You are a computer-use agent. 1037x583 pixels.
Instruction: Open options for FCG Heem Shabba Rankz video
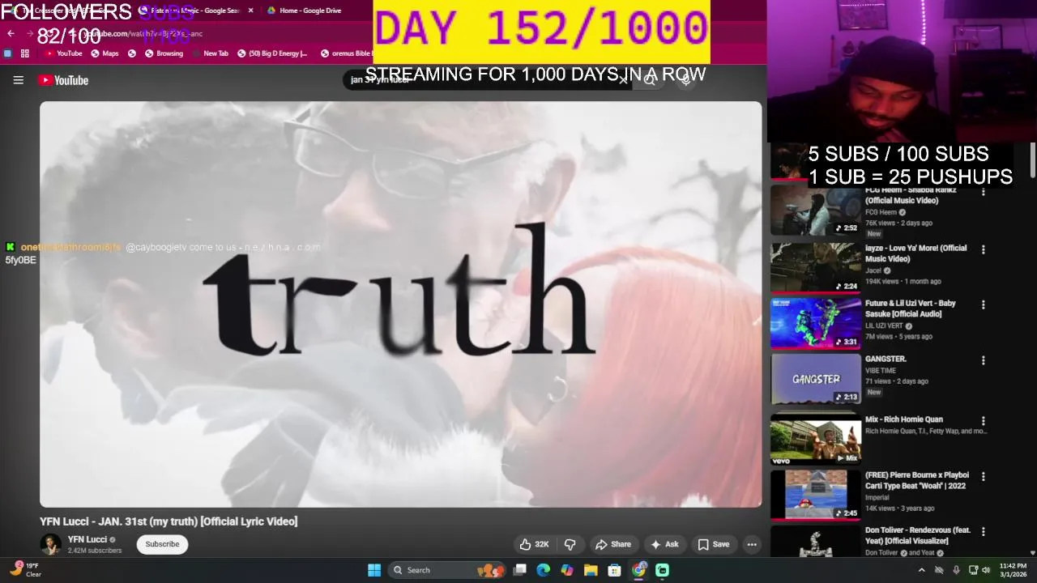click(x=984, y=192)
